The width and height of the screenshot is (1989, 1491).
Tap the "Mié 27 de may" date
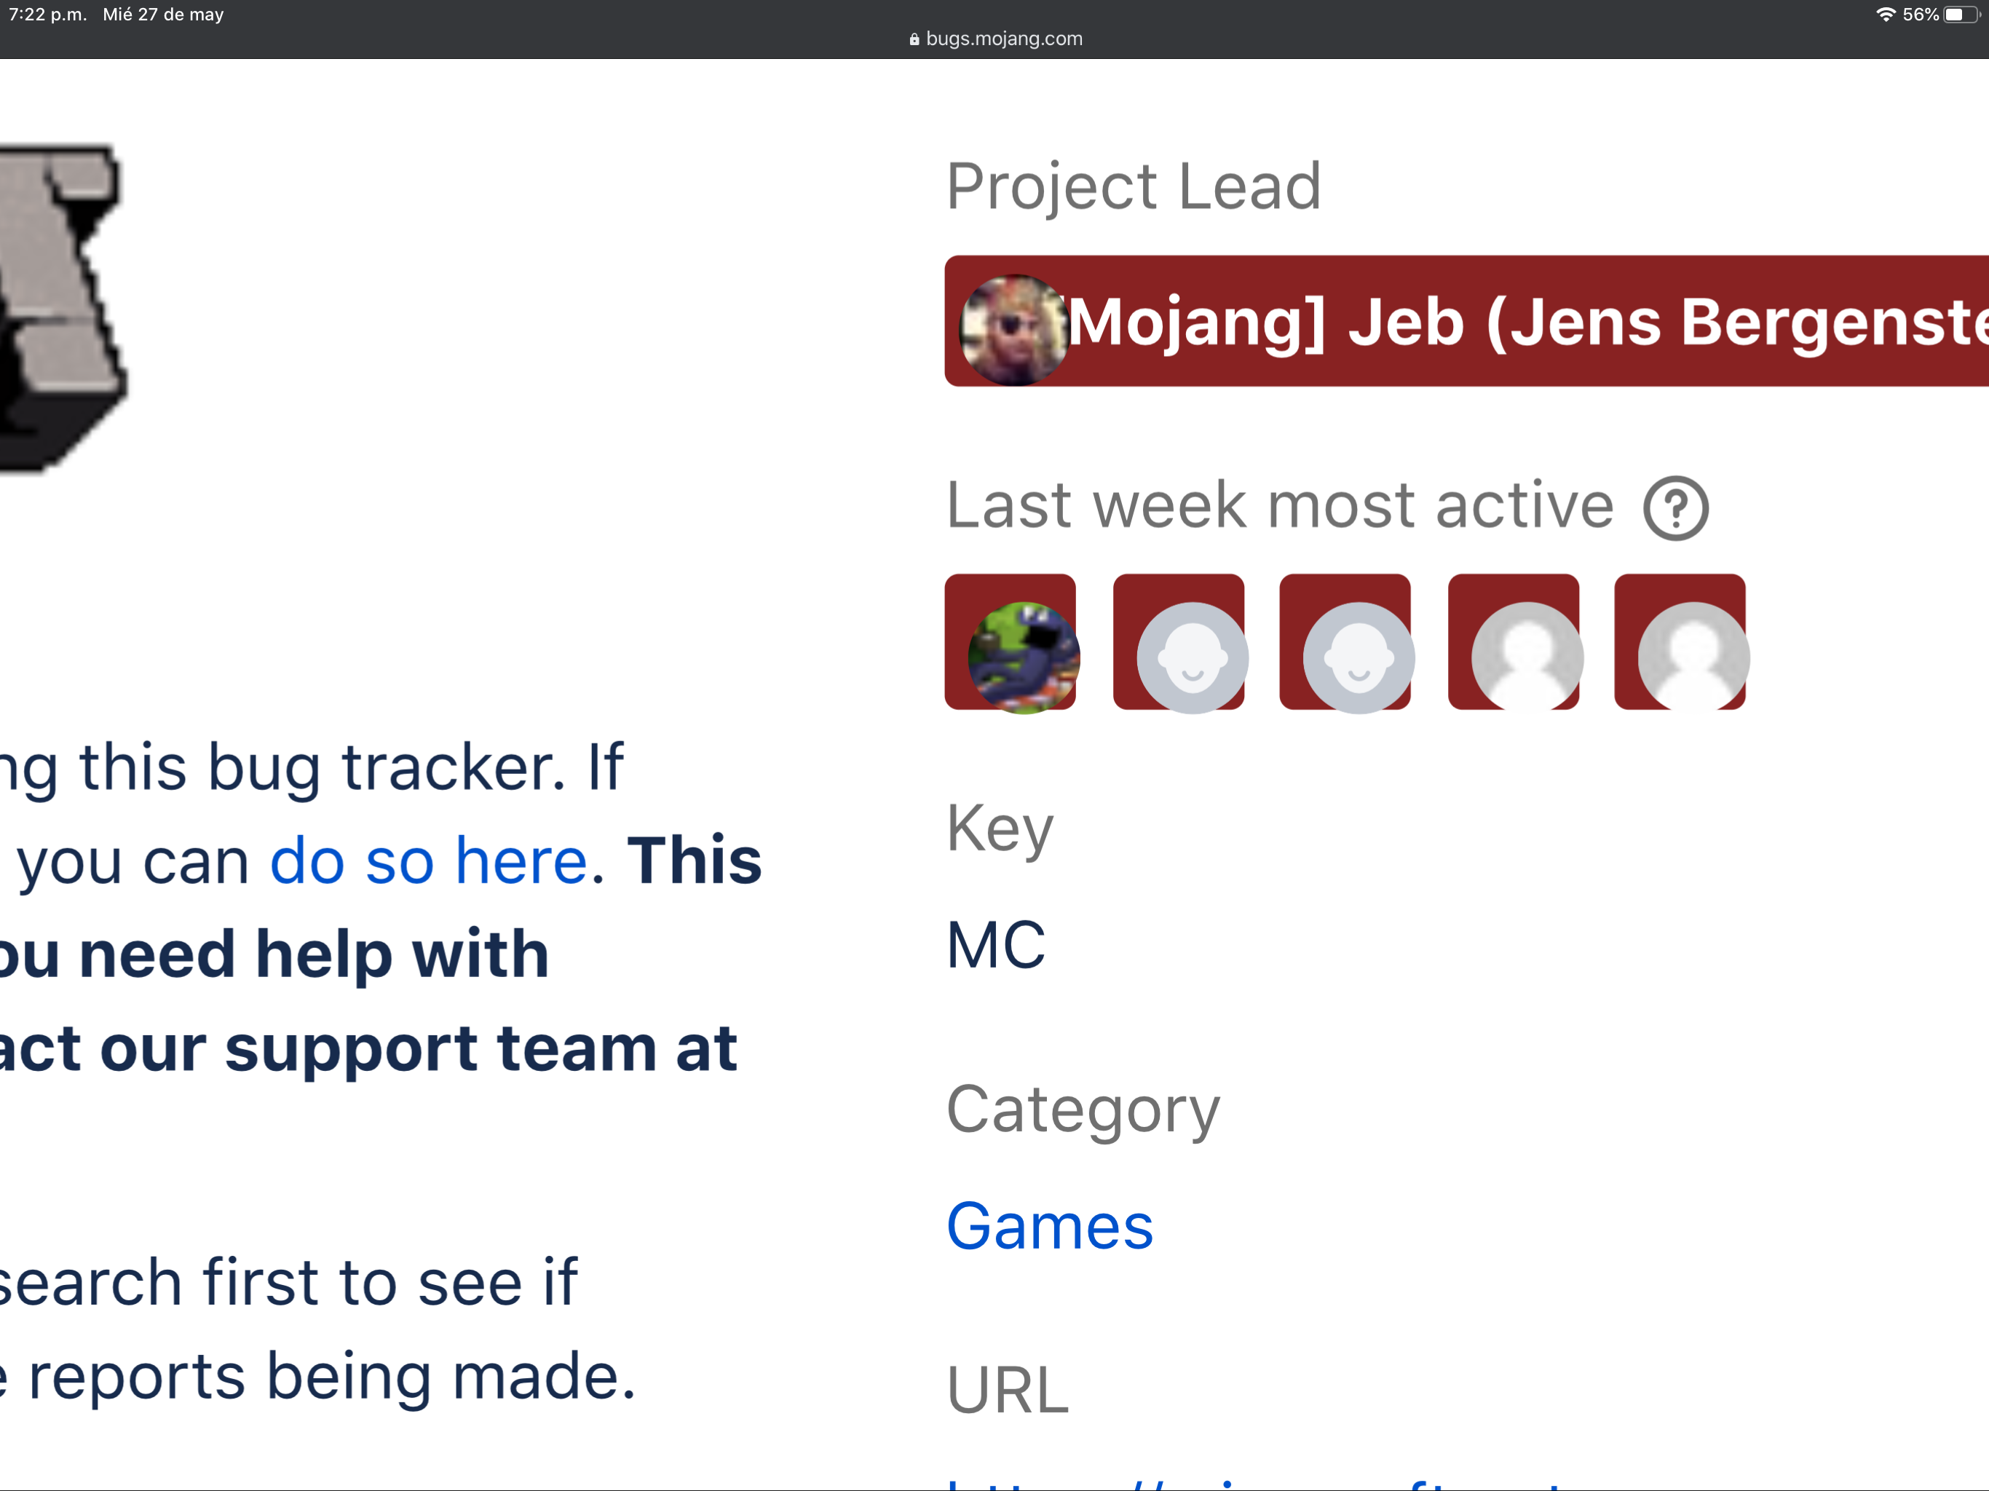pyautogui.click(x=163, y=15)
